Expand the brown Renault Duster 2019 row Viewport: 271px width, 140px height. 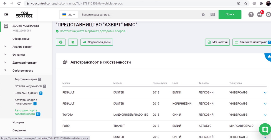[265, 104]
